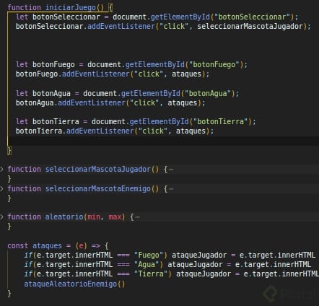Viewport: 319px width, 306px height.
Task: Click the seleccionarMascotaJugador function declaration name
Action: pos(98,169)
